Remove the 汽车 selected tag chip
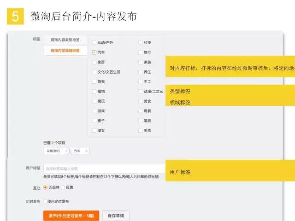295x221 pixels. pyautogui.click(x=87, y=151)
